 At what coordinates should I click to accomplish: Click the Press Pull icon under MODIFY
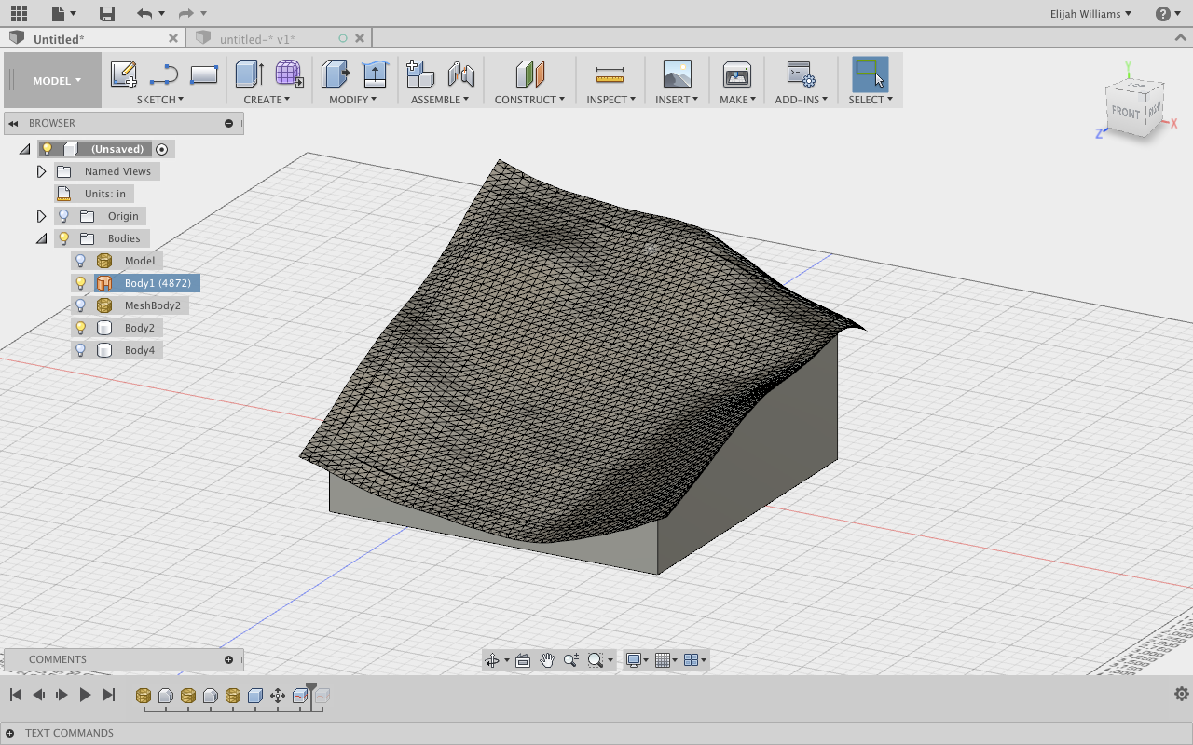click(x=333, y=74)
